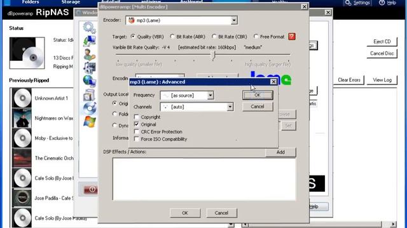Uncheck the Original checkbox
Image resolution: width=407 pixels, height=228 pixels.
pos(136,124)
